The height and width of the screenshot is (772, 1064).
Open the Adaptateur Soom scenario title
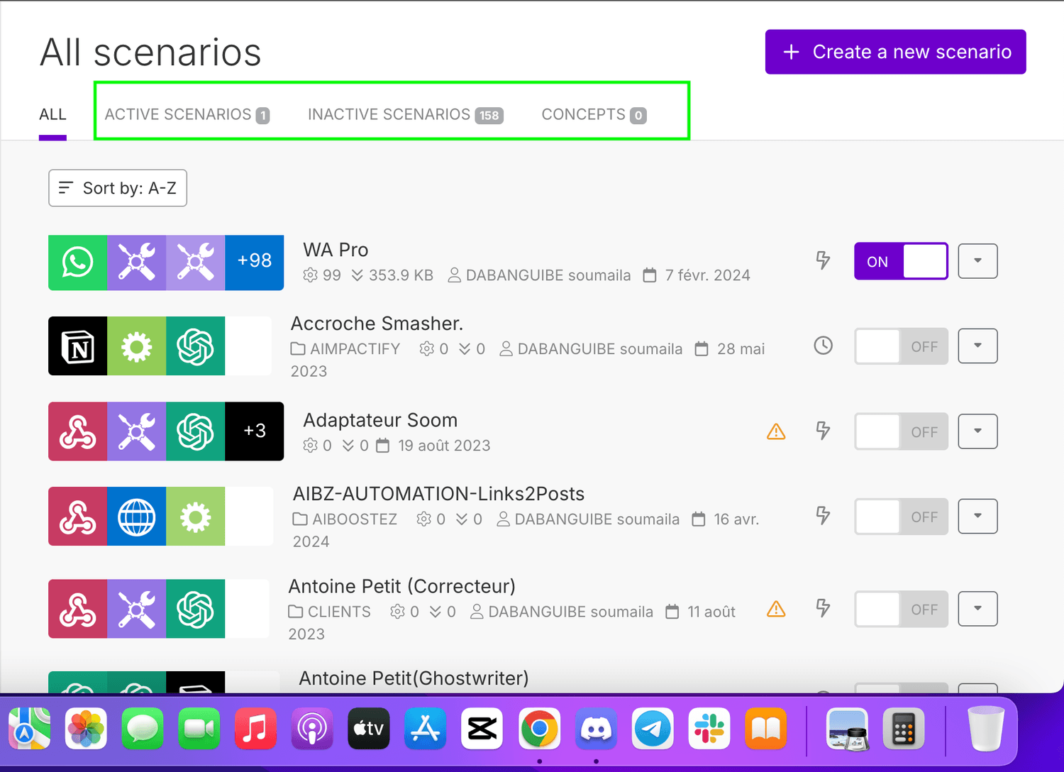(x=380, y=420)
